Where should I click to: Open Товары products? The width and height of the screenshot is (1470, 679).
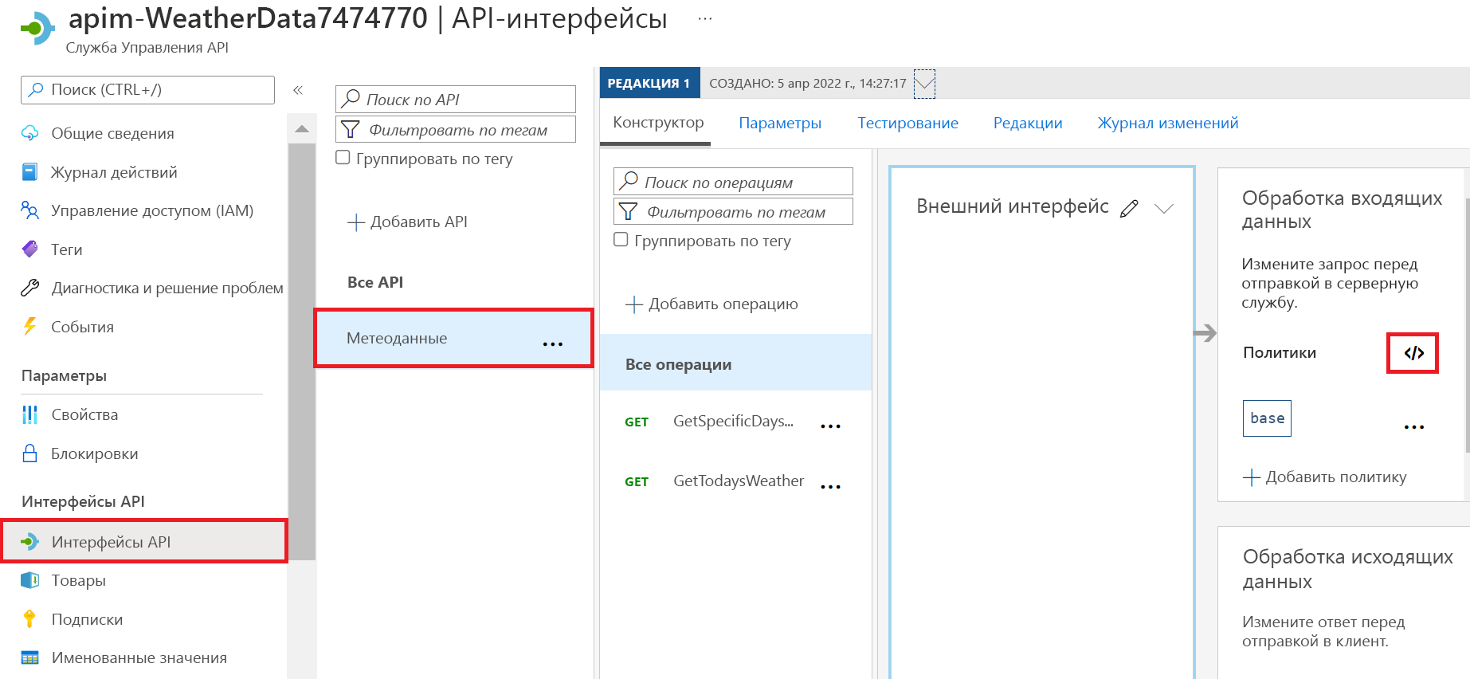coord(78,580)
